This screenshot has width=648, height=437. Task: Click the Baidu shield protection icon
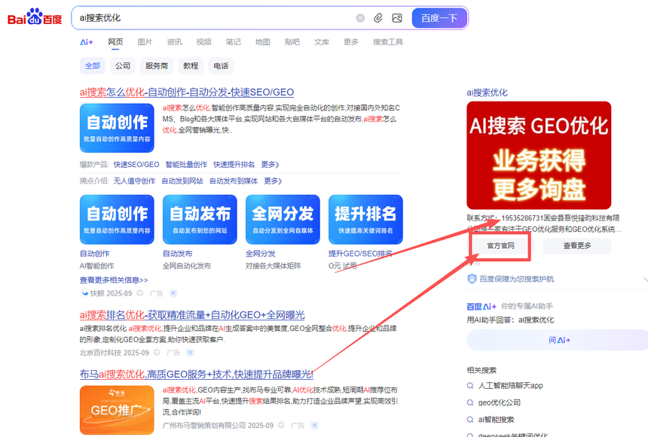click(472, 278)
